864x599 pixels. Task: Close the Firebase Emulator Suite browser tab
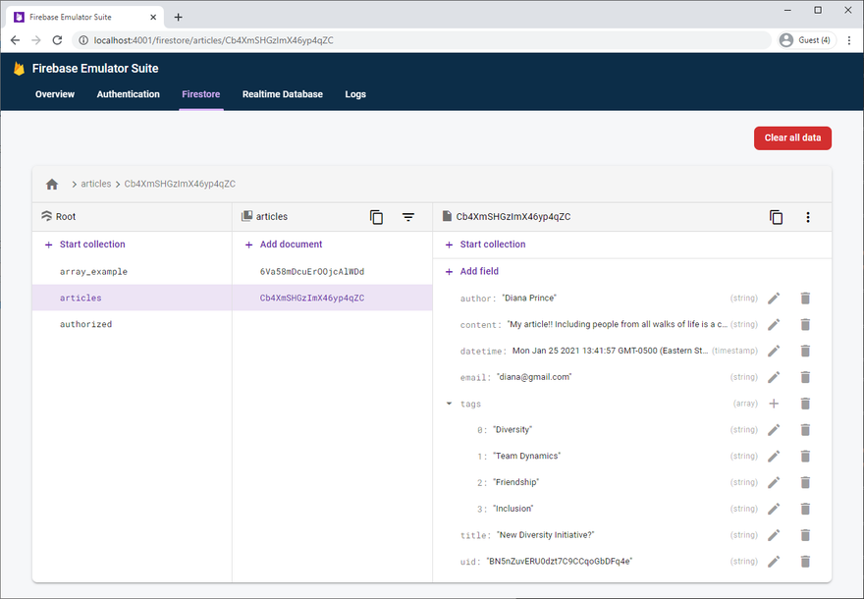[x=153, y=17]
